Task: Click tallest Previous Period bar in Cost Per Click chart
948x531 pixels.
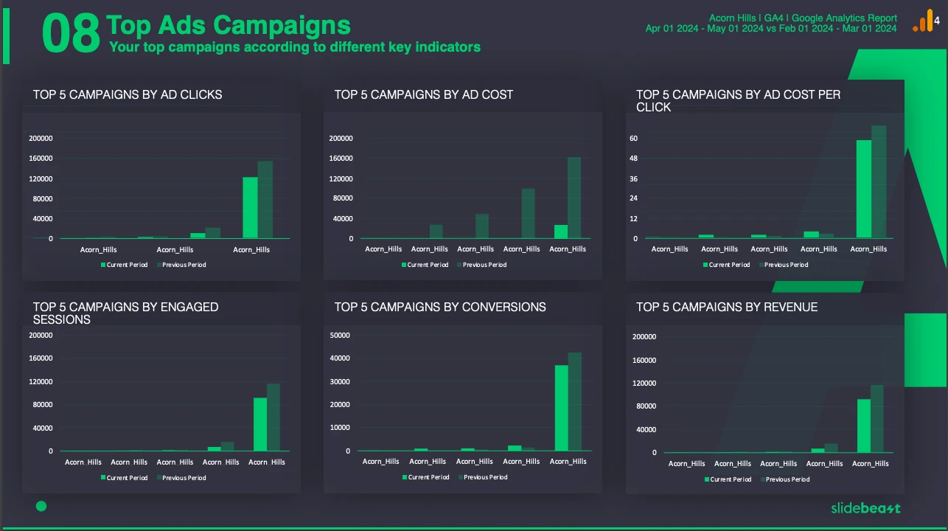Action: click(879, 182)
